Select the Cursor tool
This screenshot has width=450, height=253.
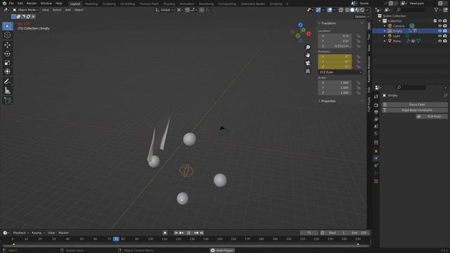click(8, 35)
